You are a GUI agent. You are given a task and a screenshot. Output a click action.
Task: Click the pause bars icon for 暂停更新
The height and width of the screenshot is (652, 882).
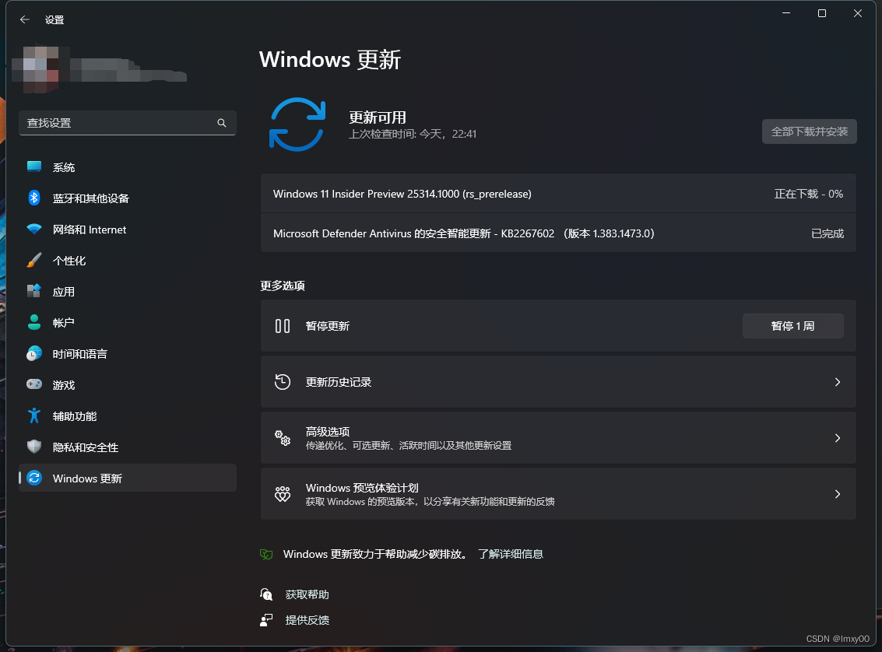pos(283,326)
